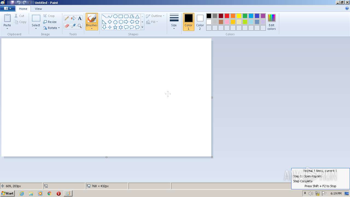This screenshot has width=350, height=197.
Task: Choose the Down arrow shape
Action: [x=104, y=27]
